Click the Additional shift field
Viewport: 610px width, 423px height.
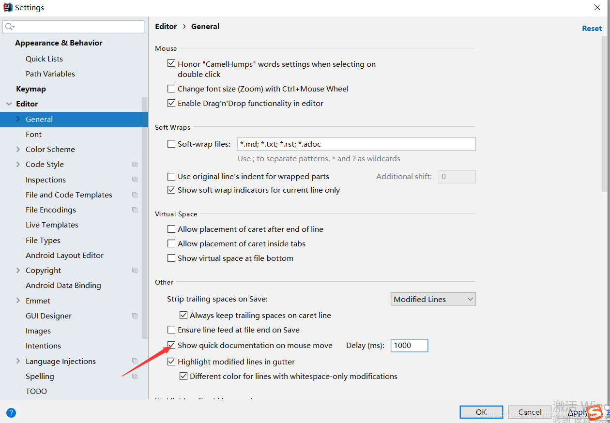[457, 177]
